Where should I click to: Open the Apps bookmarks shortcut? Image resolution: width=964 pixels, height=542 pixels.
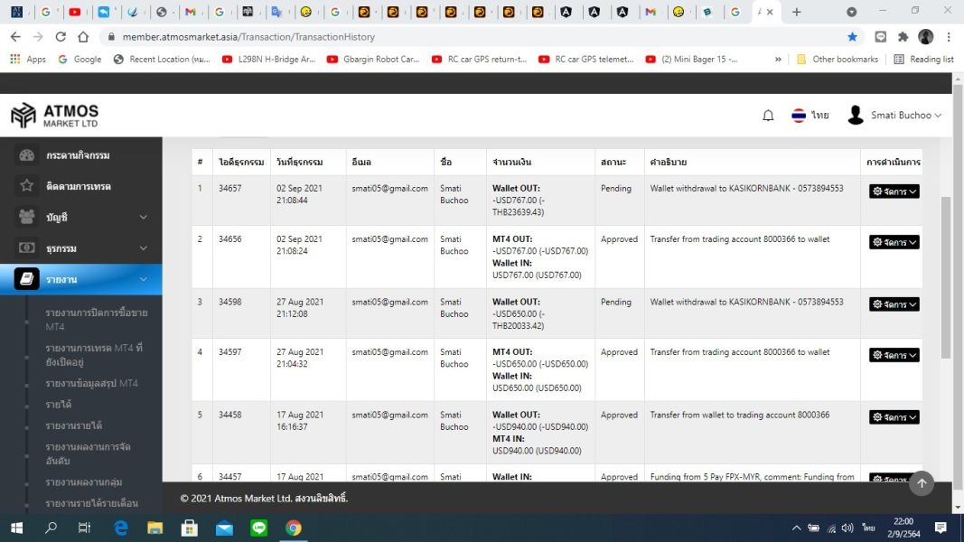tap(28, 59)
